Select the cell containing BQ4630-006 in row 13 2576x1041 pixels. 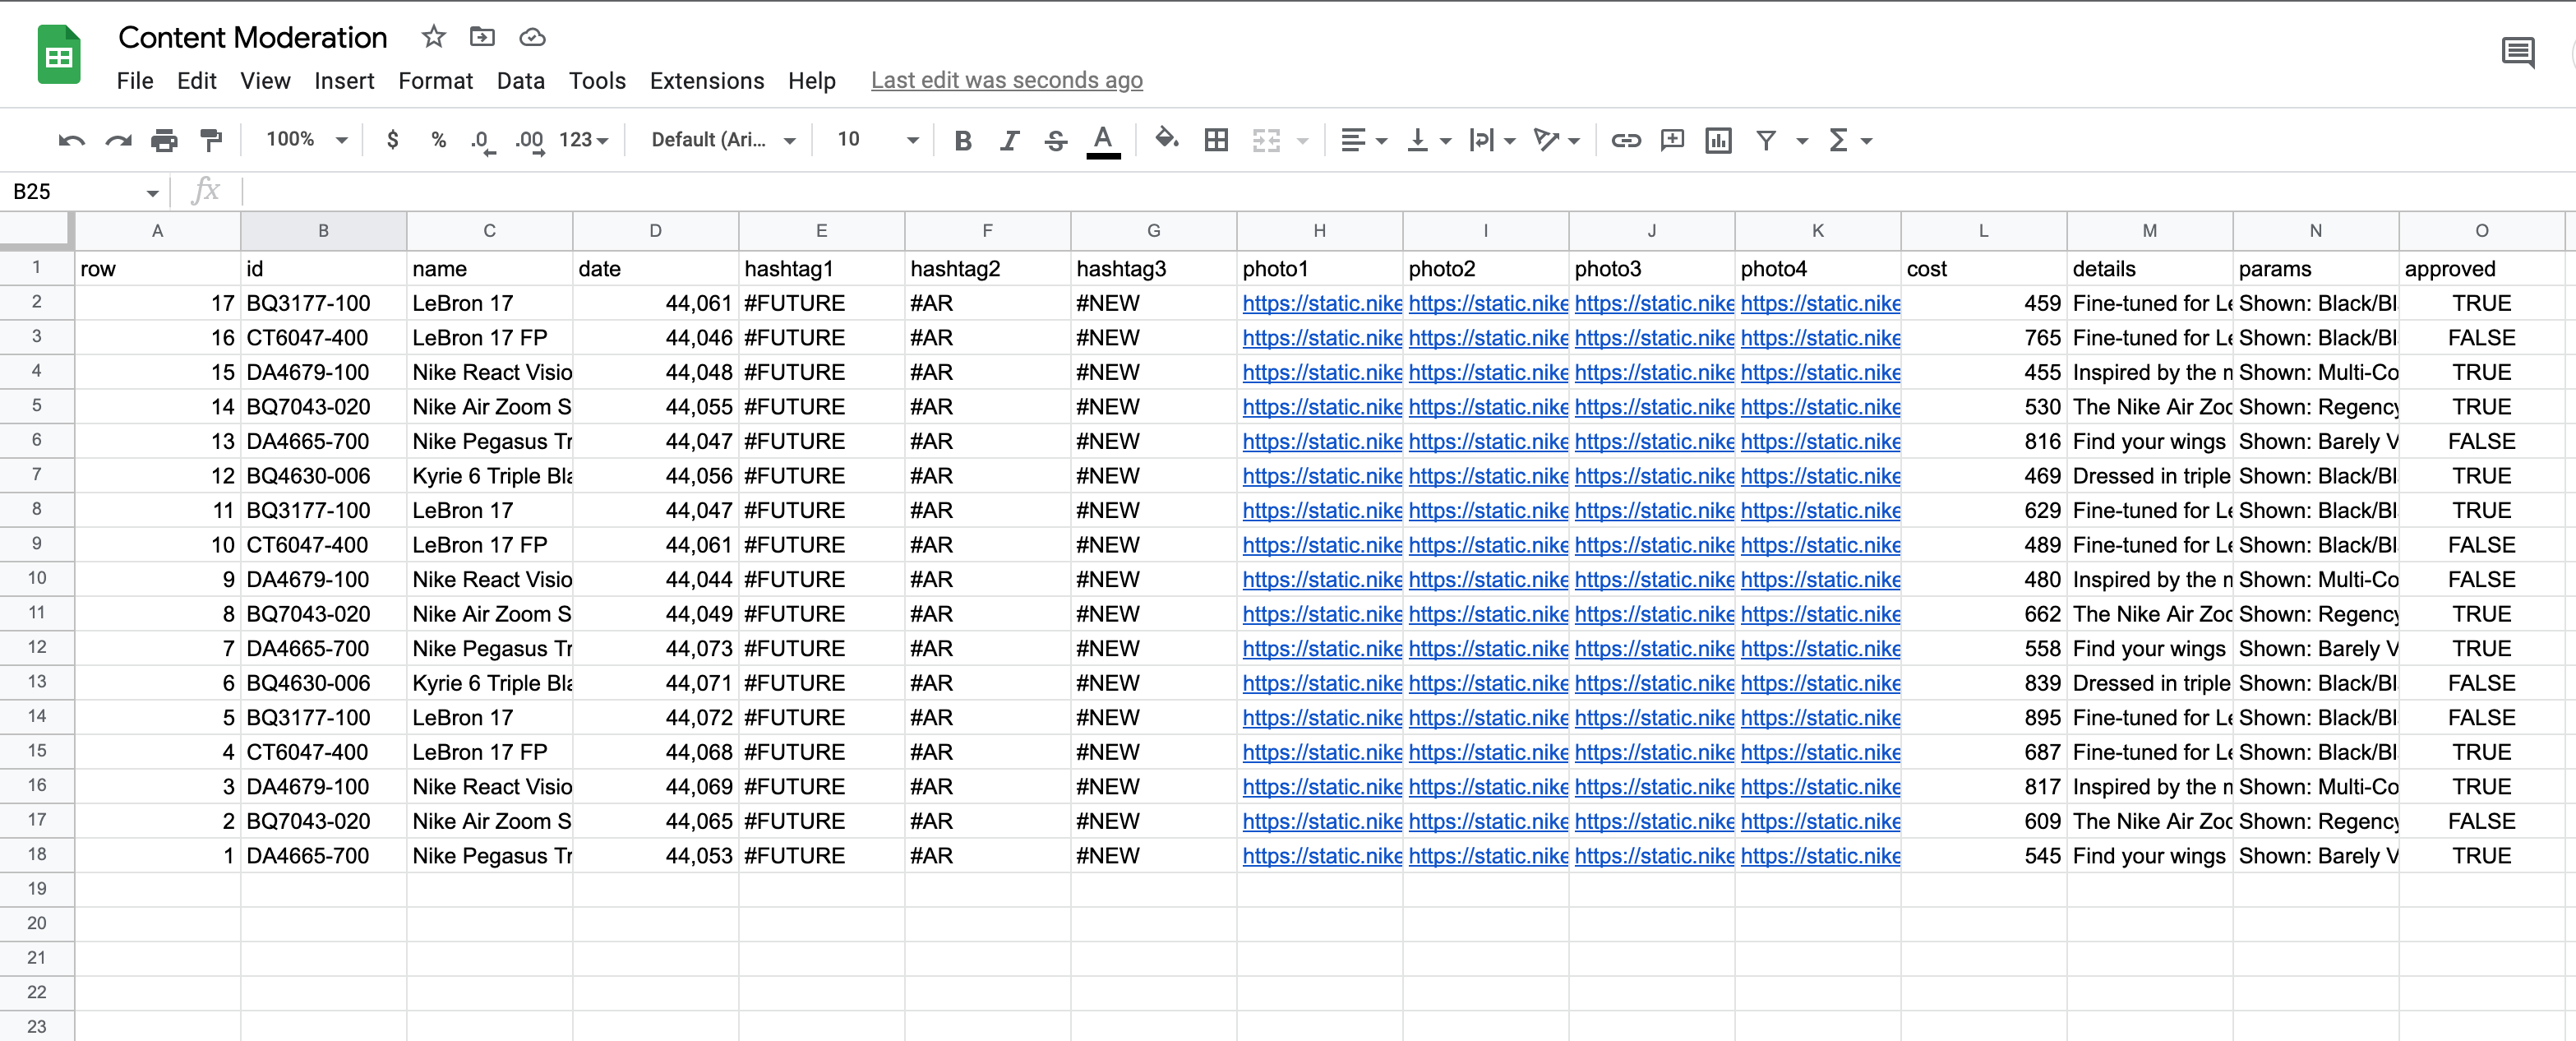(x=323, y=683)
